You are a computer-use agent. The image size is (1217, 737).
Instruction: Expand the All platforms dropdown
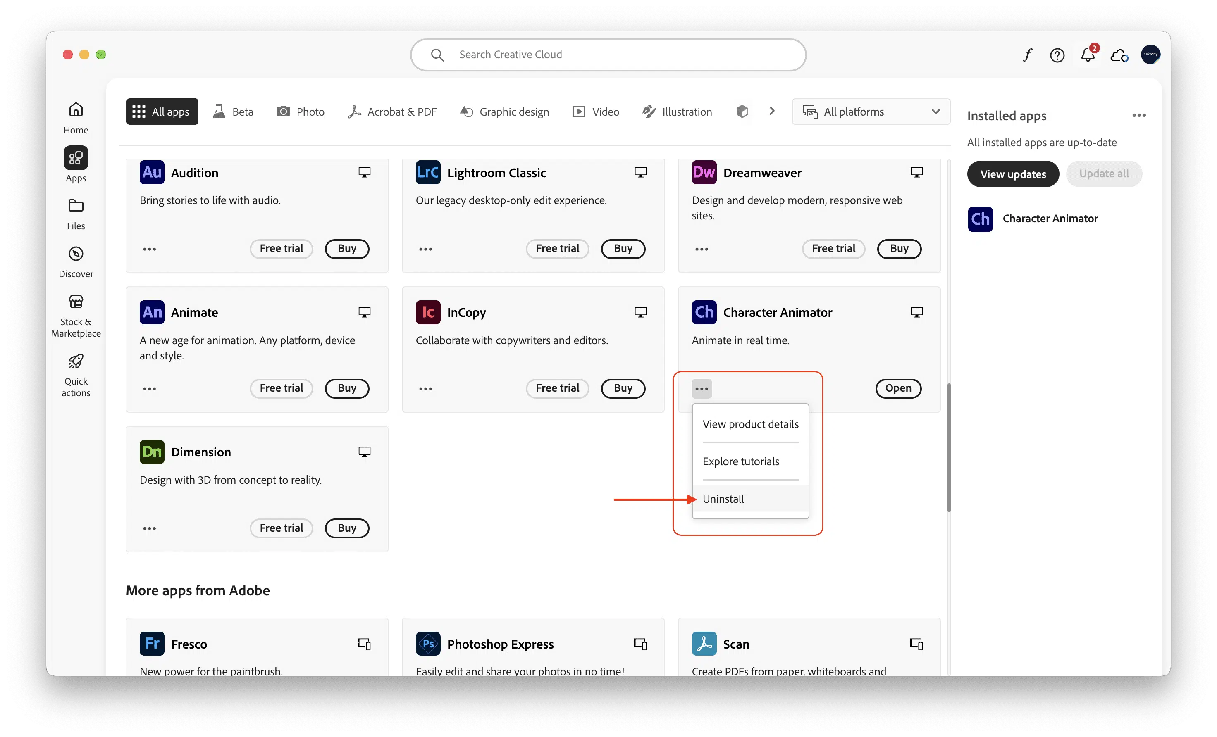(x=871, y=112)
